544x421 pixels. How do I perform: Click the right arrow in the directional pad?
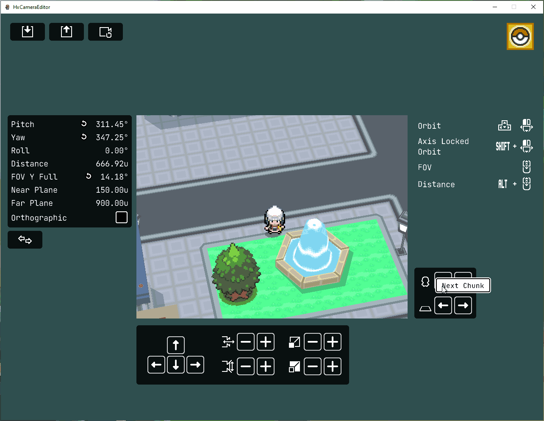coord(195,365)
